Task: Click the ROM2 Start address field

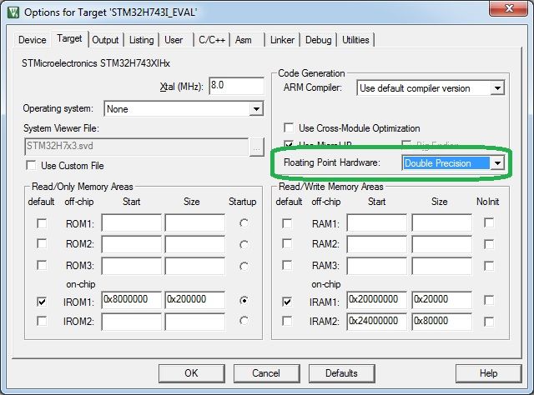Action: point(132,244)
